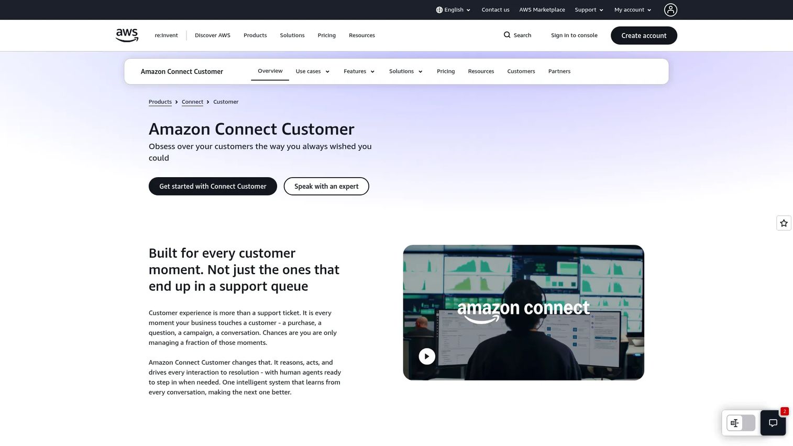
Task: Click Speak with an expert button
Action: [326, 186]
